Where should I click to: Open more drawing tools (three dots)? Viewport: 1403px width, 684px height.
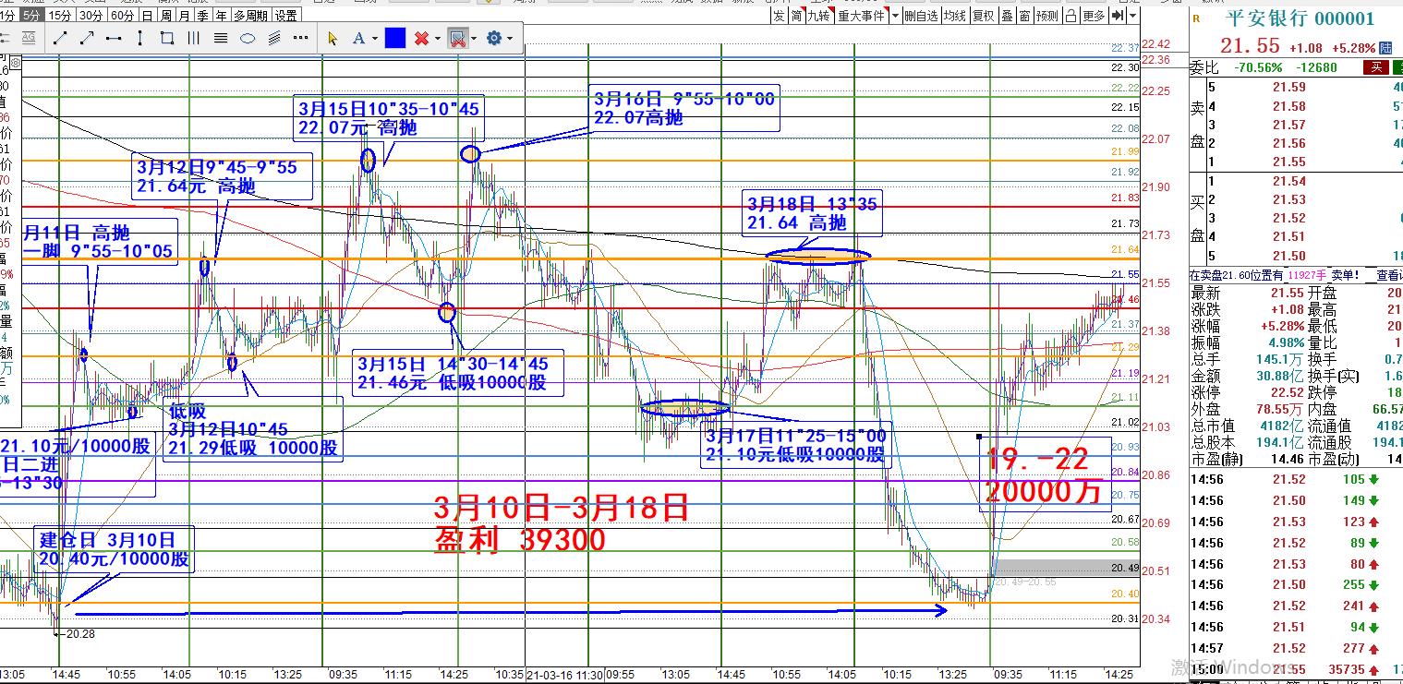300,38
